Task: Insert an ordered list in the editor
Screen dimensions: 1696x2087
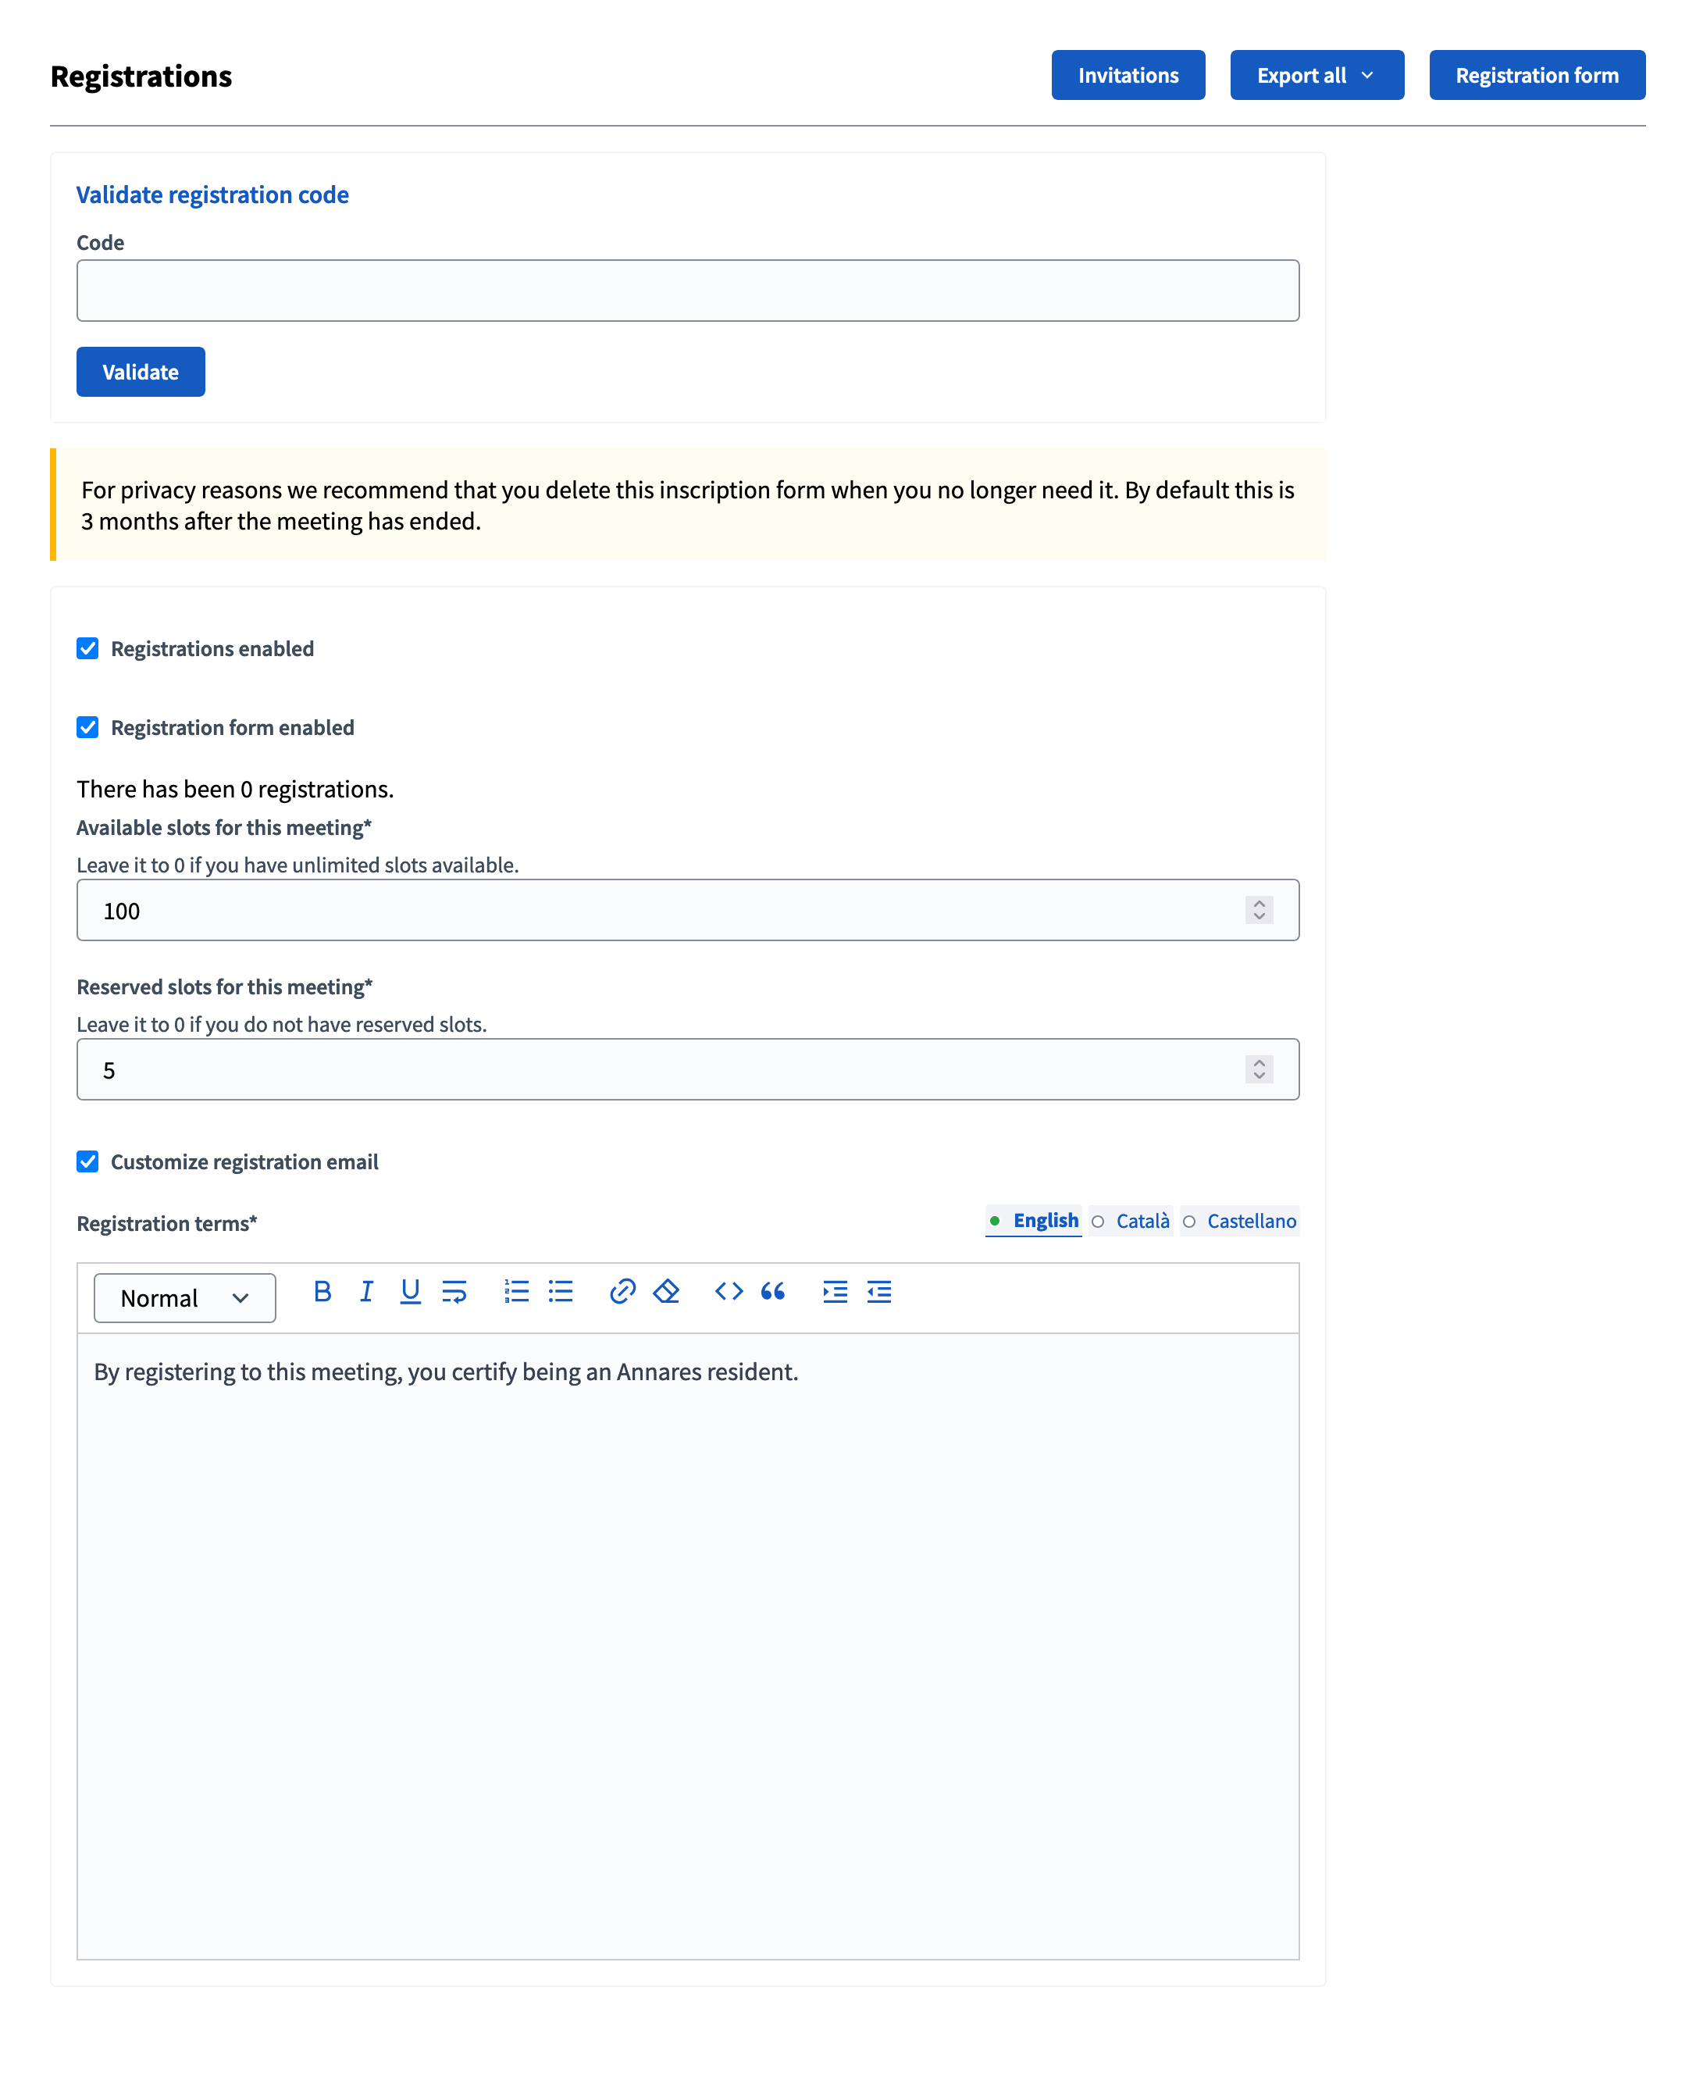Action: pos(516,1292)
